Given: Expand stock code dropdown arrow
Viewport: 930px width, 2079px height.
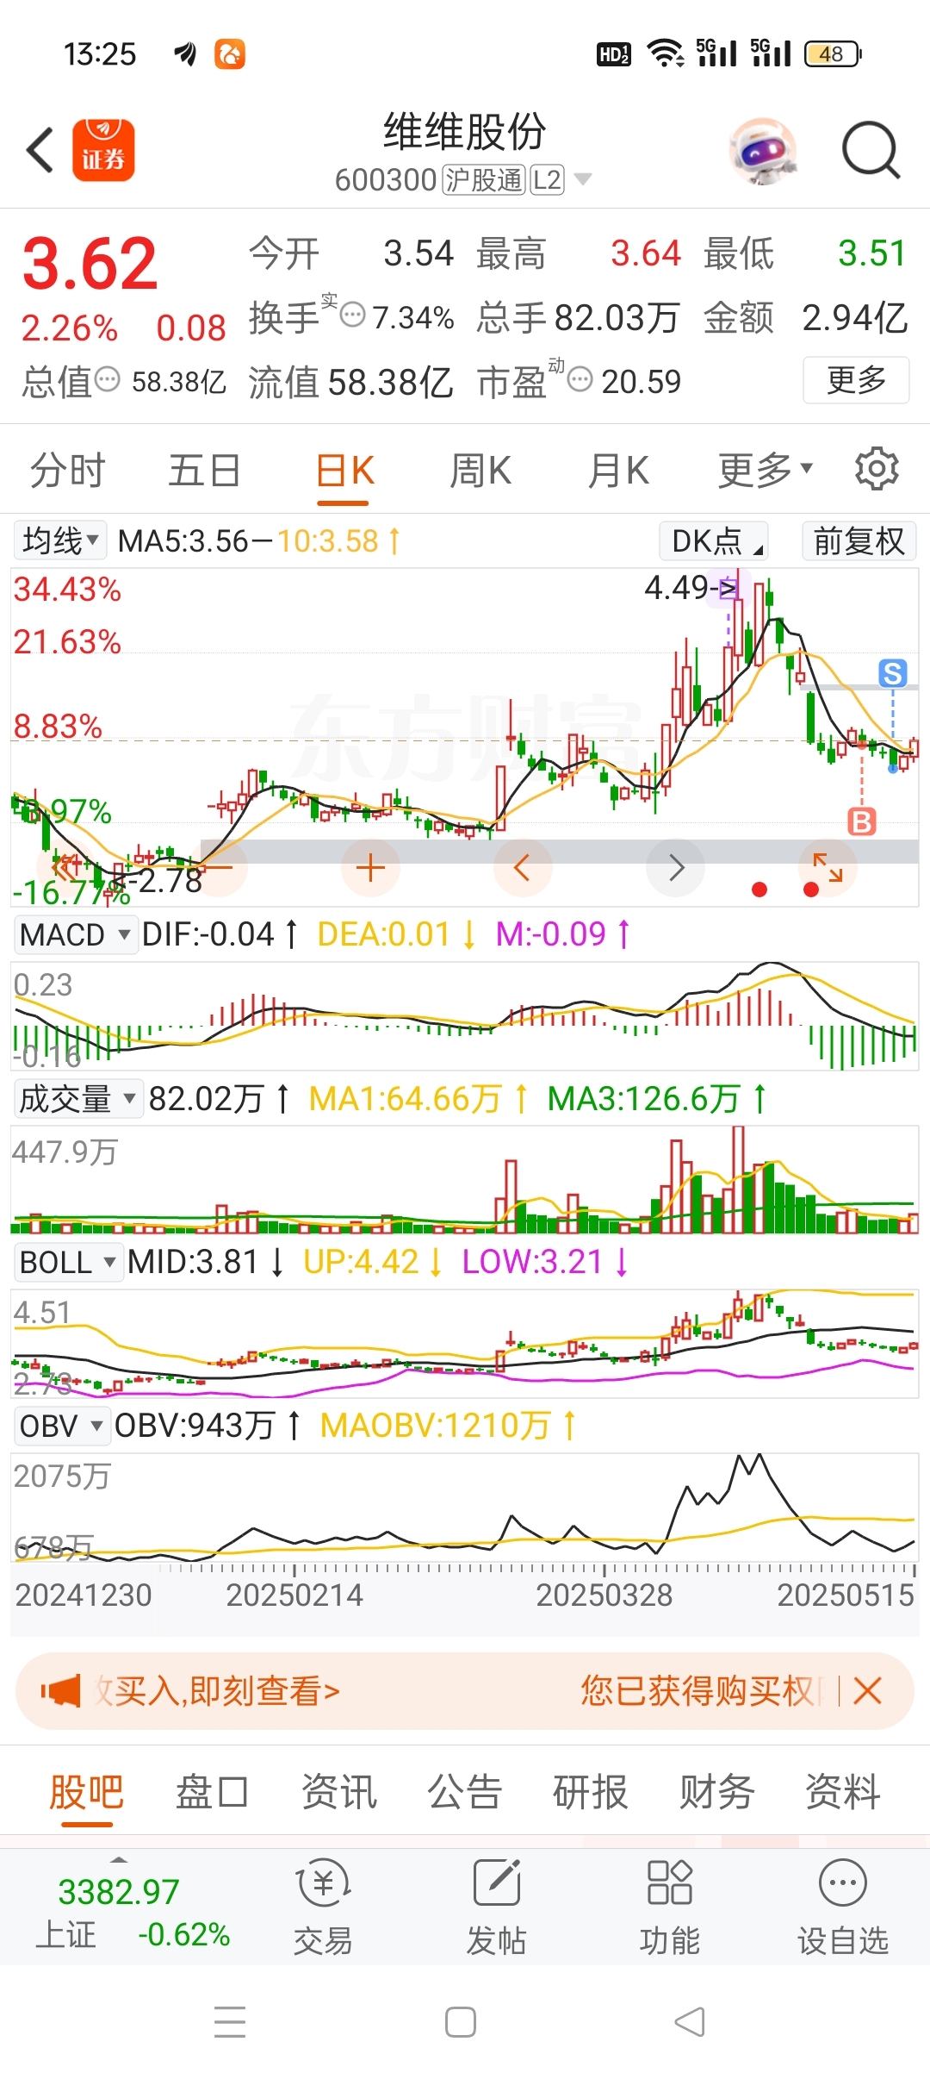Looking at the screenshot, I should 583,179.
